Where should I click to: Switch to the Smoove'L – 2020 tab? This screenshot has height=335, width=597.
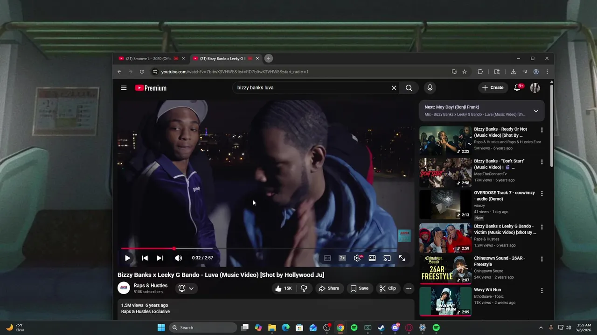click(x=148, y=59)
